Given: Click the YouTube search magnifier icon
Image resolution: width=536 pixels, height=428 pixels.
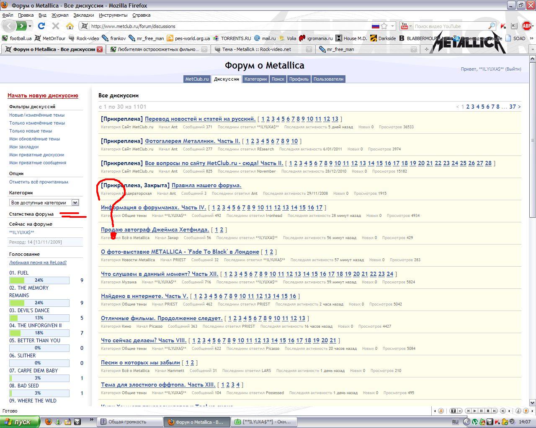Looking at the screenshot, I should point(492,26).
